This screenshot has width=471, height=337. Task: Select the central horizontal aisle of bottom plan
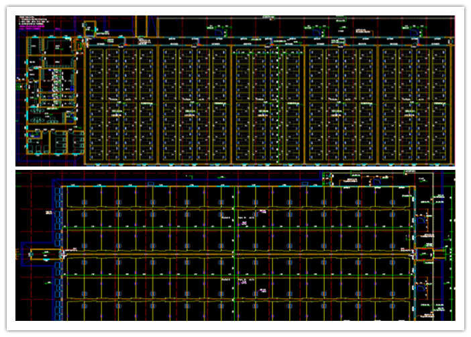point(235,254)
